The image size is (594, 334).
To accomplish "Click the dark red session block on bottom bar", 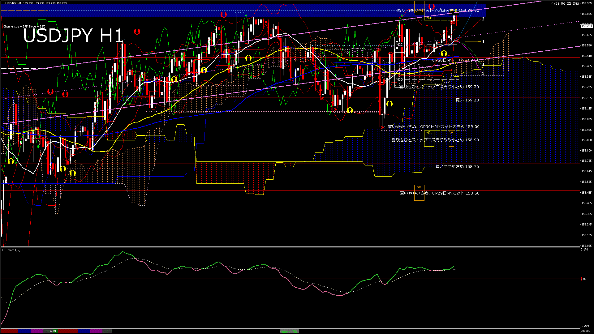I will click(x=9, y=331).
